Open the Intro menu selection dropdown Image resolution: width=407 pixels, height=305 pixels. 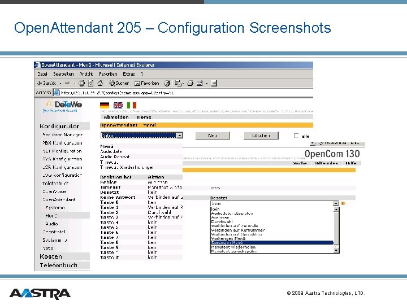click(x=180, y=136)
